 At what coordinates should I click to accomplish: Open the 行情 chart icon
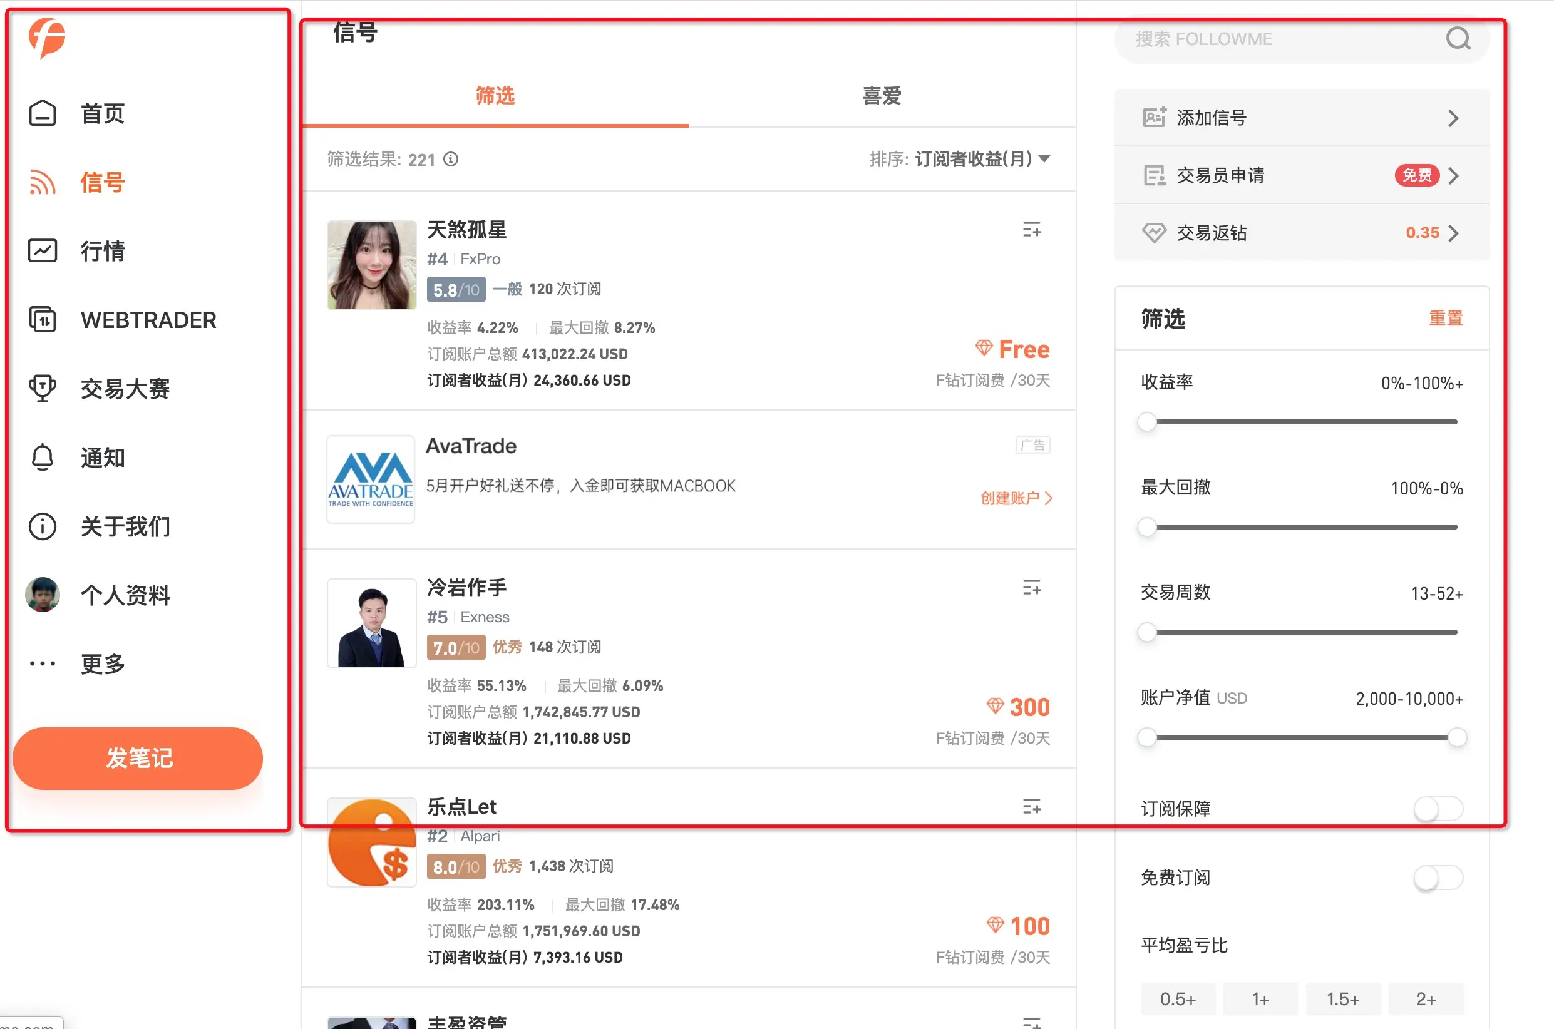tap(43, 251)
